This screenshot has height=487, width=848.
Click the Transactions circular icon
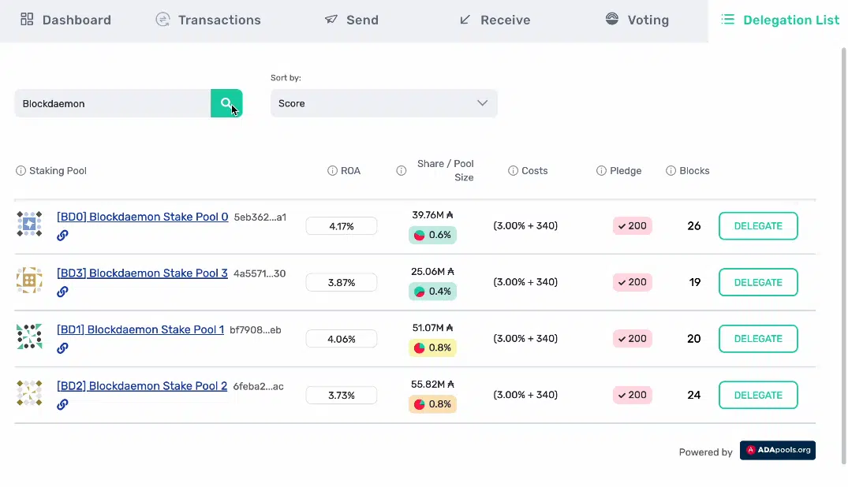click(x=163, y=20)
